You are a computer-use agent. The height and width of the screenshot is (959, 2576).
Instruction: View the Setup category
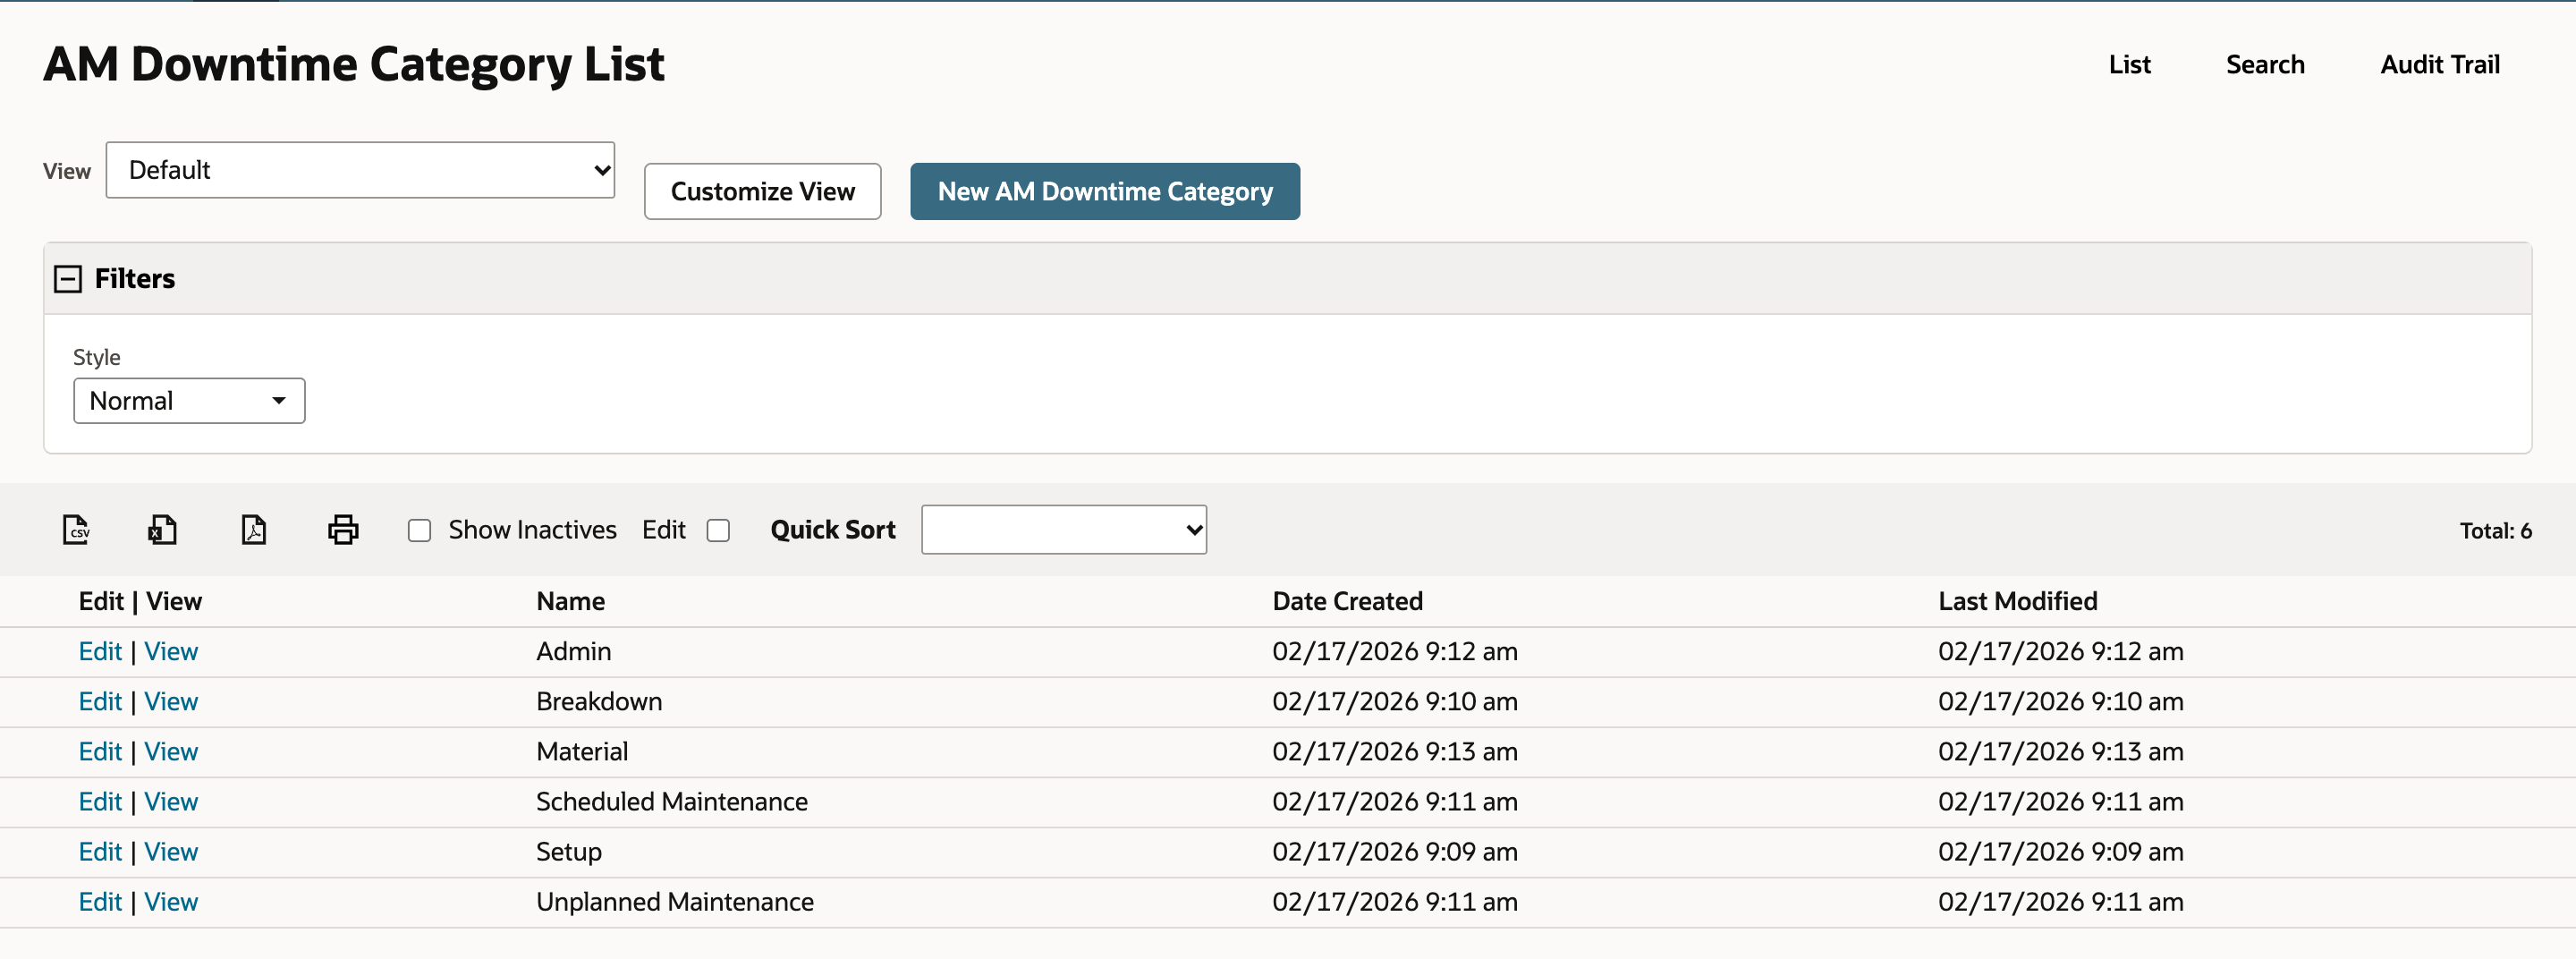[171, 852]
